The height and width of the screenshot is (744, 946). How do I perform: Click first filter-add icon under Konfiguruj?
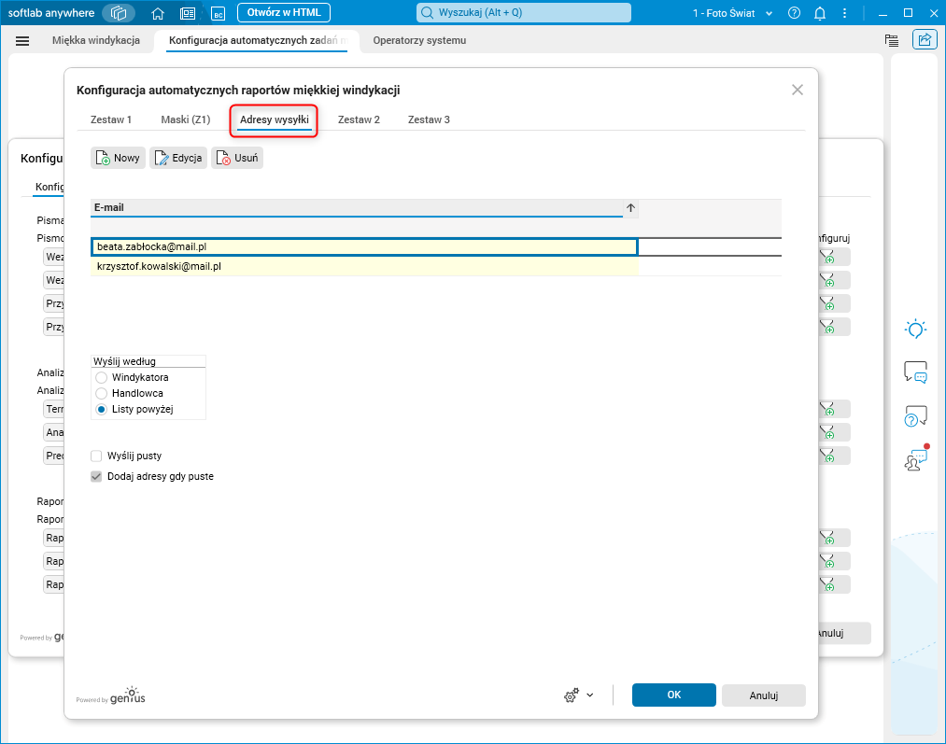click(x=834, y=257)
